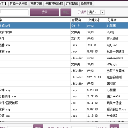Select sharer 爱笑的目中人
Screen dimensions: 128x128
tap(116, 109)
